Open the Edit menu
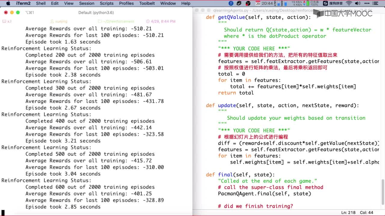The image size is (385, 216). click(55, 3)
